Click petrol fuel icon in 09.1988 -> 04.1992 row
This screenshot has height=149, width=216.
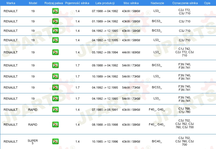click(55, 65)
